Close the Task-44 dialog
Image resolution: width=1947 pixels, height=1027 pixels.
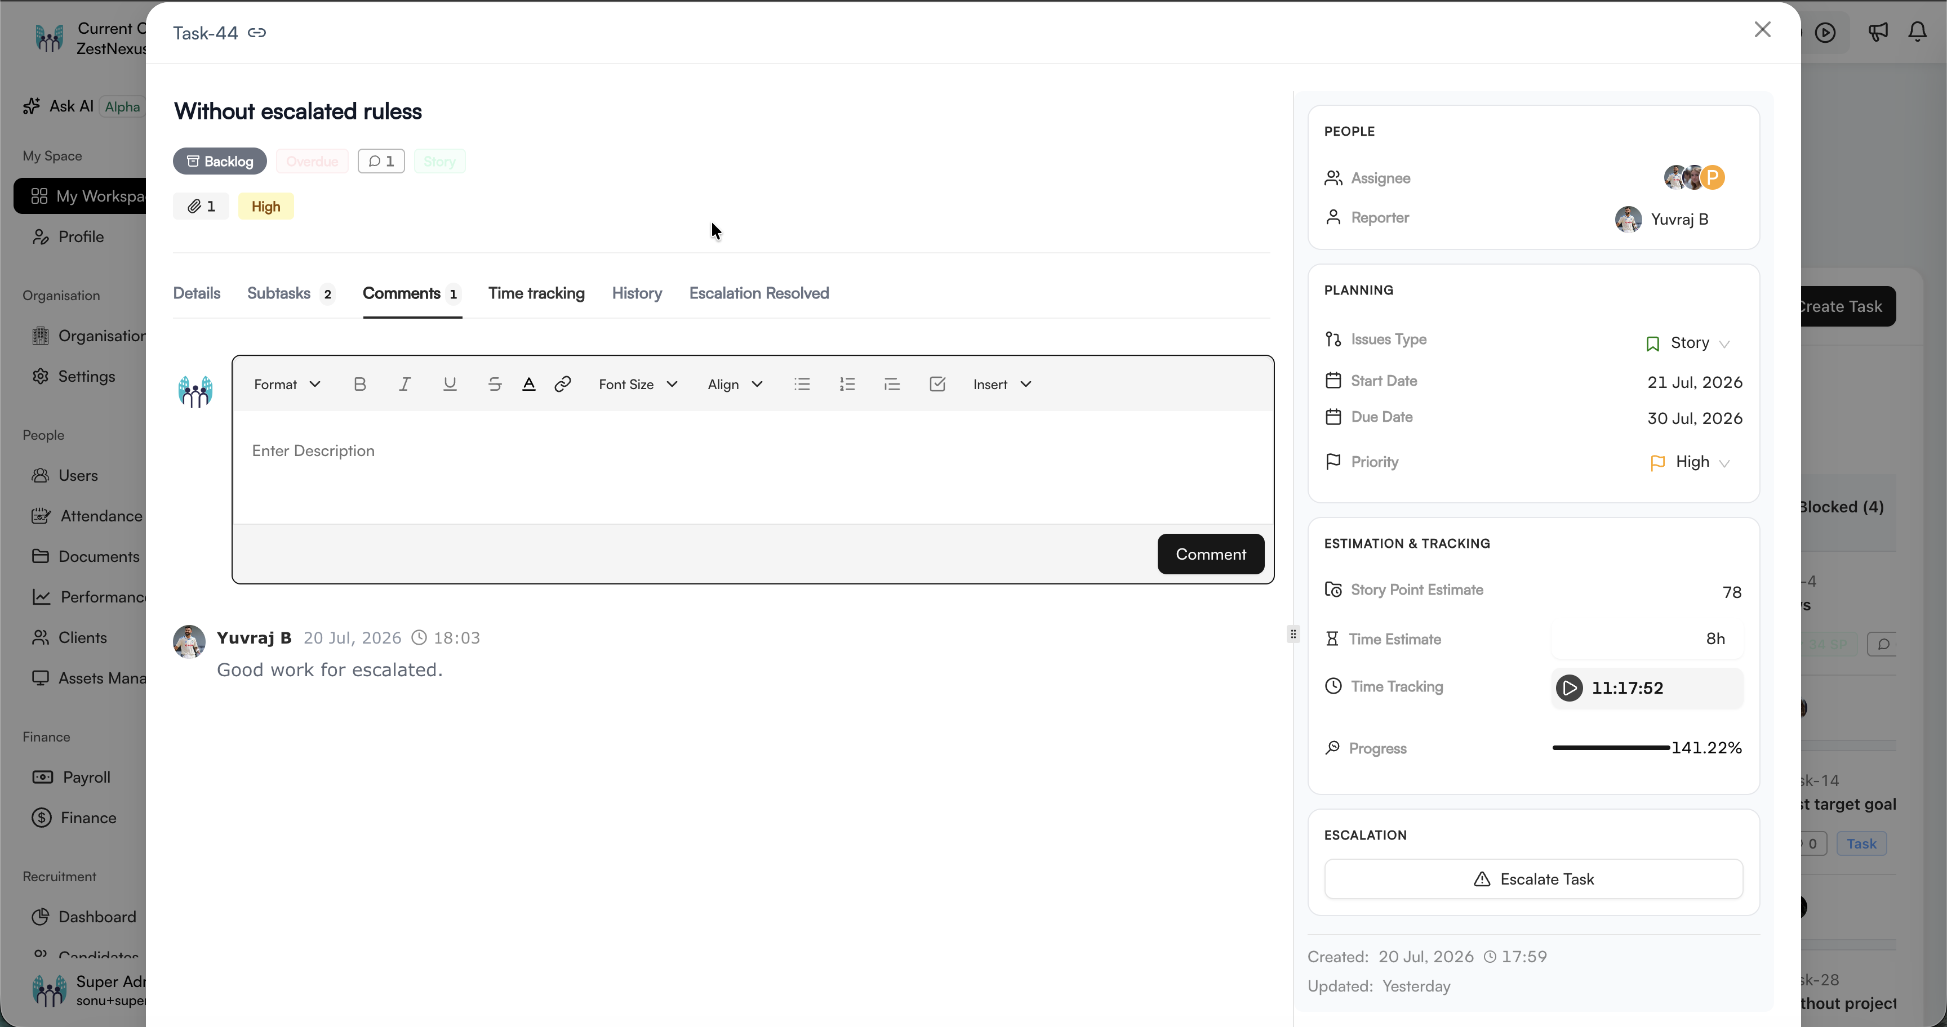tap(1763, 29)
